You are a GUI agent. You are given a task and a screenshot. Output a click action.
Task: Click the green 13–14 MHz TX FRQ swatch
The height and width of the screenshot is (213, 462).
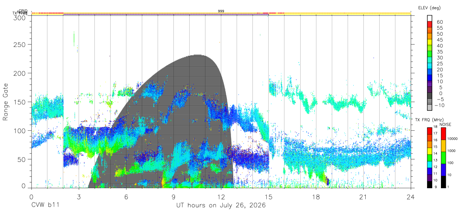click(430, 157)
